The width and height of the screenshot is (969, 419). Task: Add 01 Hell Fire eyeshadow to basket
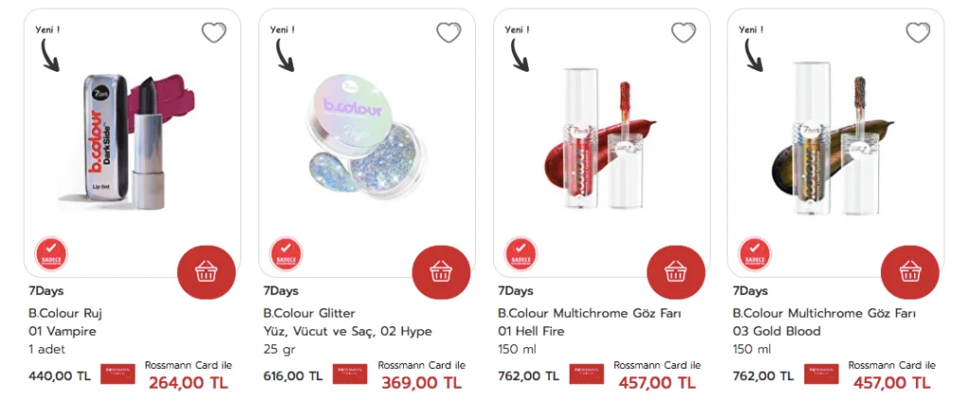pyautogui.click(x=676, y=271)
